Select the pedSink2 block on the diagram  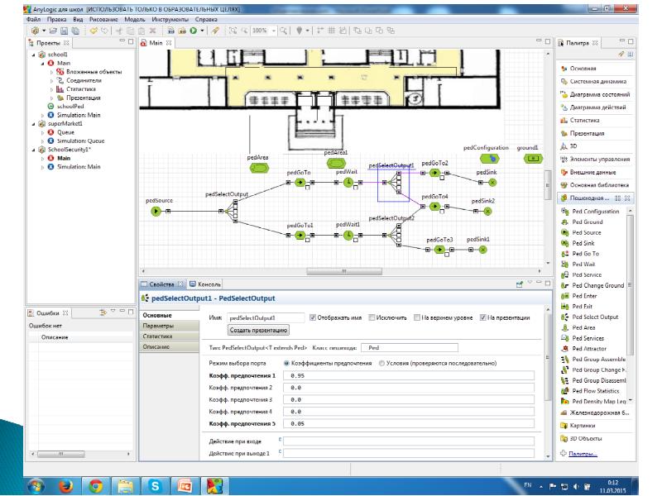pos(487,211)
